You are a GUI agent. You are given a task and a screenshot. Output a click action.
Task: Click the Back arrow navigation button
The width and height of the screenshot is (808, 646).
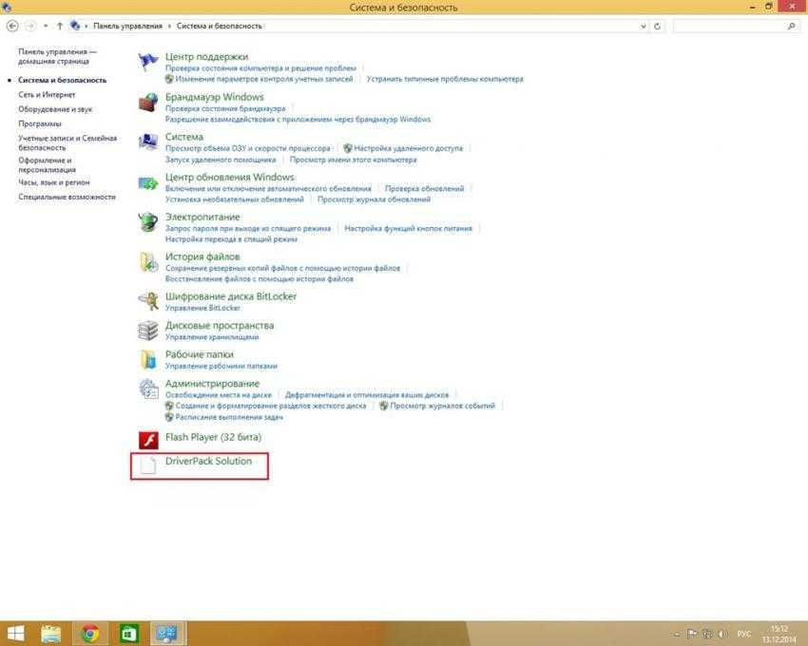[13, 27]
